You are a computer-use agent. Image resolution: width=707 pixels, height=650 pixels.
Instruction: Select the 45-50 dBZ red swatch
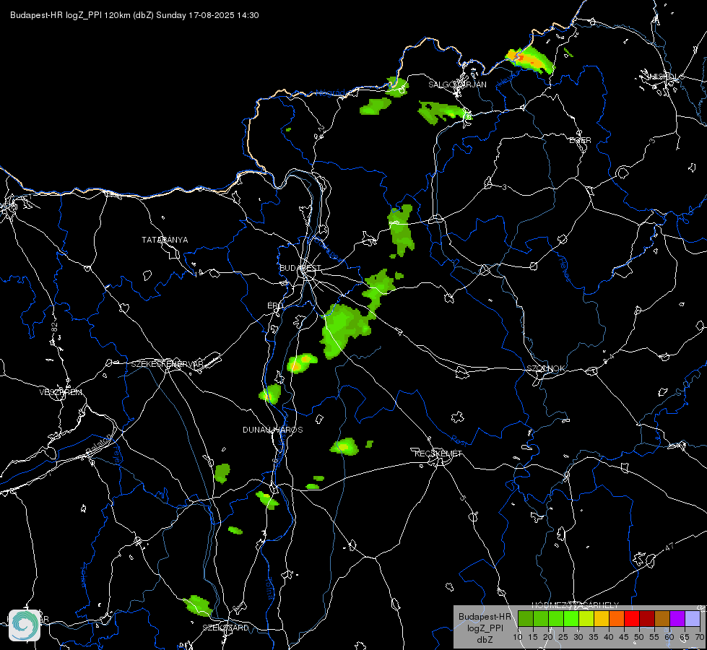632,619
